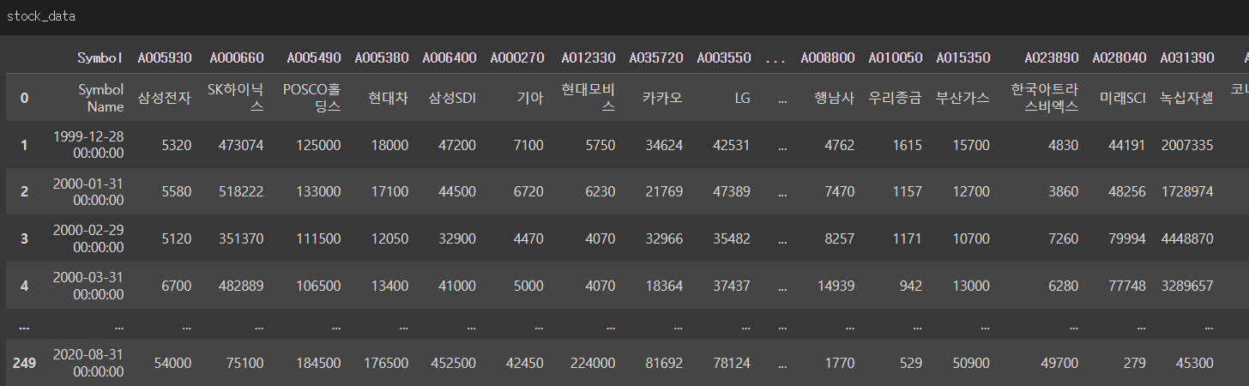Click the value 21769

[664, 191]
